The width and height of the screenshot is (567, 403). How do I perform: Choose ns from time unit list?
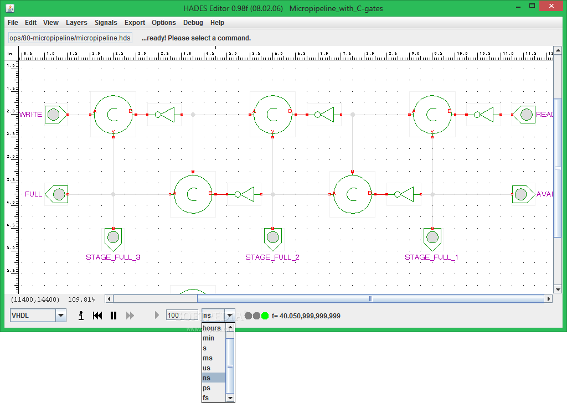click(x=213, y=378)
